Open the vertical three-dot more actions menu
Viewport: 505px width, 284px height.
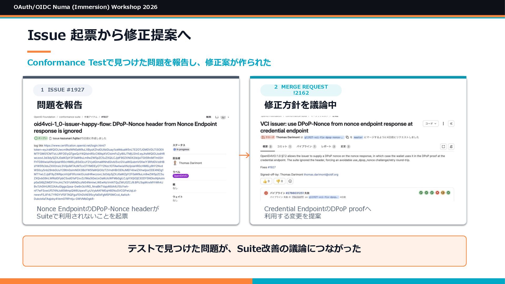(443, 124)
